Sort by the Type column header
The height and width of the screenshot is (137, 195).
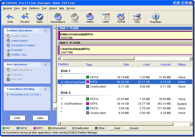pos(97,65)
